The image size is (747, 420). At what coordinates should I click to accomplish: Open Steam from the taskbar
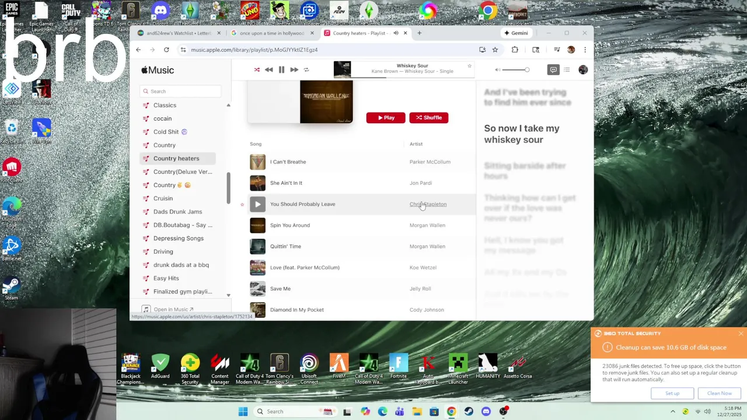469,411
